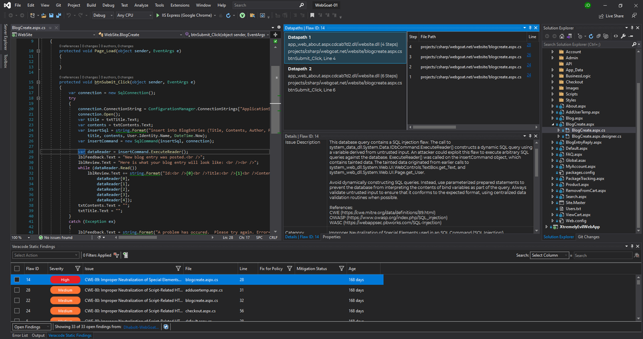Click the green Veracode icon in toolbar
The height and width of the screenshot is (339, 643).
pyautogui.click(x=242, y=16)
